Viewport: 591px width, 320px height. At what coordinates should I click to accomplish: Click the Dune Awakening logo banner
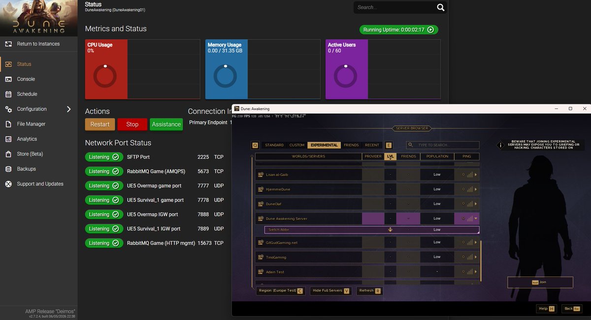pyautogui.click(x=39, y=18)
